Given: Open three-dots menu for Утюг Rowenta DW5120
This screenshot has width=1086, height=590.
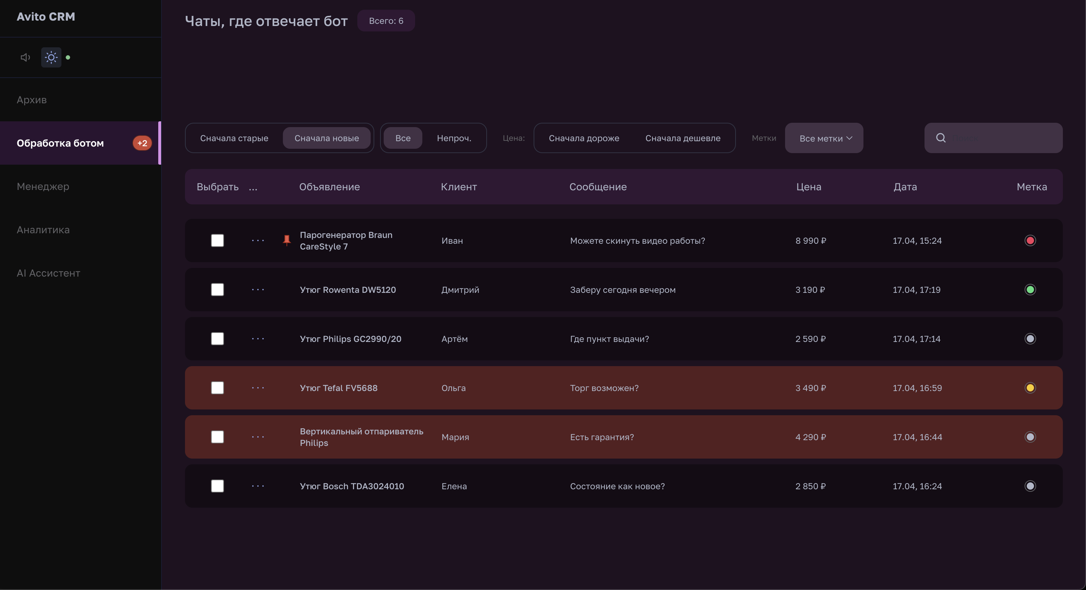Looking at the screenshot, I should (x=258, y=290).
